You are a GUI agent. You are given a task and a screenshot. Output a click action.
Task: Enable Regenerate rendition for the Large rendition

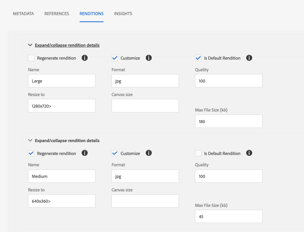pos(31,58)
